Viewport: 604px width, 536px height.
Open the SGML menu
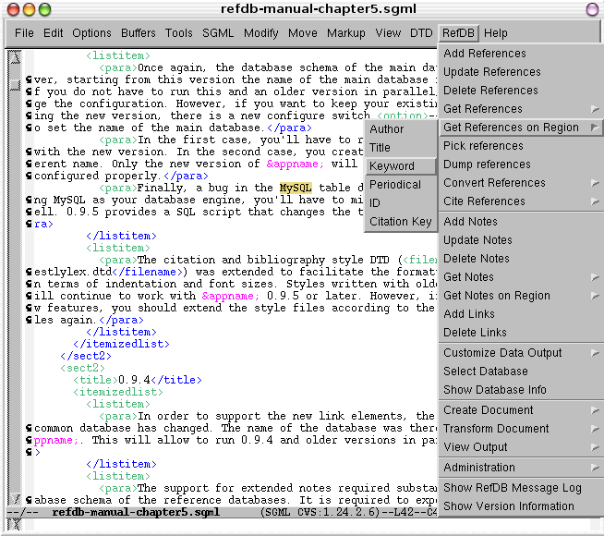(x=218, y=33)
